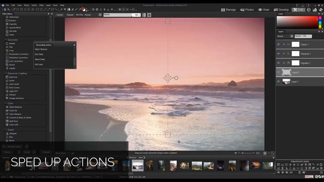Apply the Vignette filter
This screenshot has width=324, height=182.
11,24
